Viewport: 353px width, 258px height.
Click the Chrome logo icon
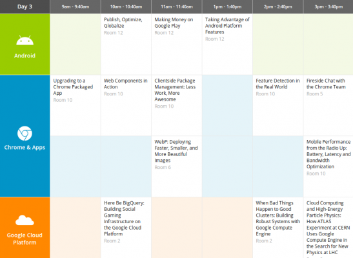pyautogui.click(x=25, y=133)
